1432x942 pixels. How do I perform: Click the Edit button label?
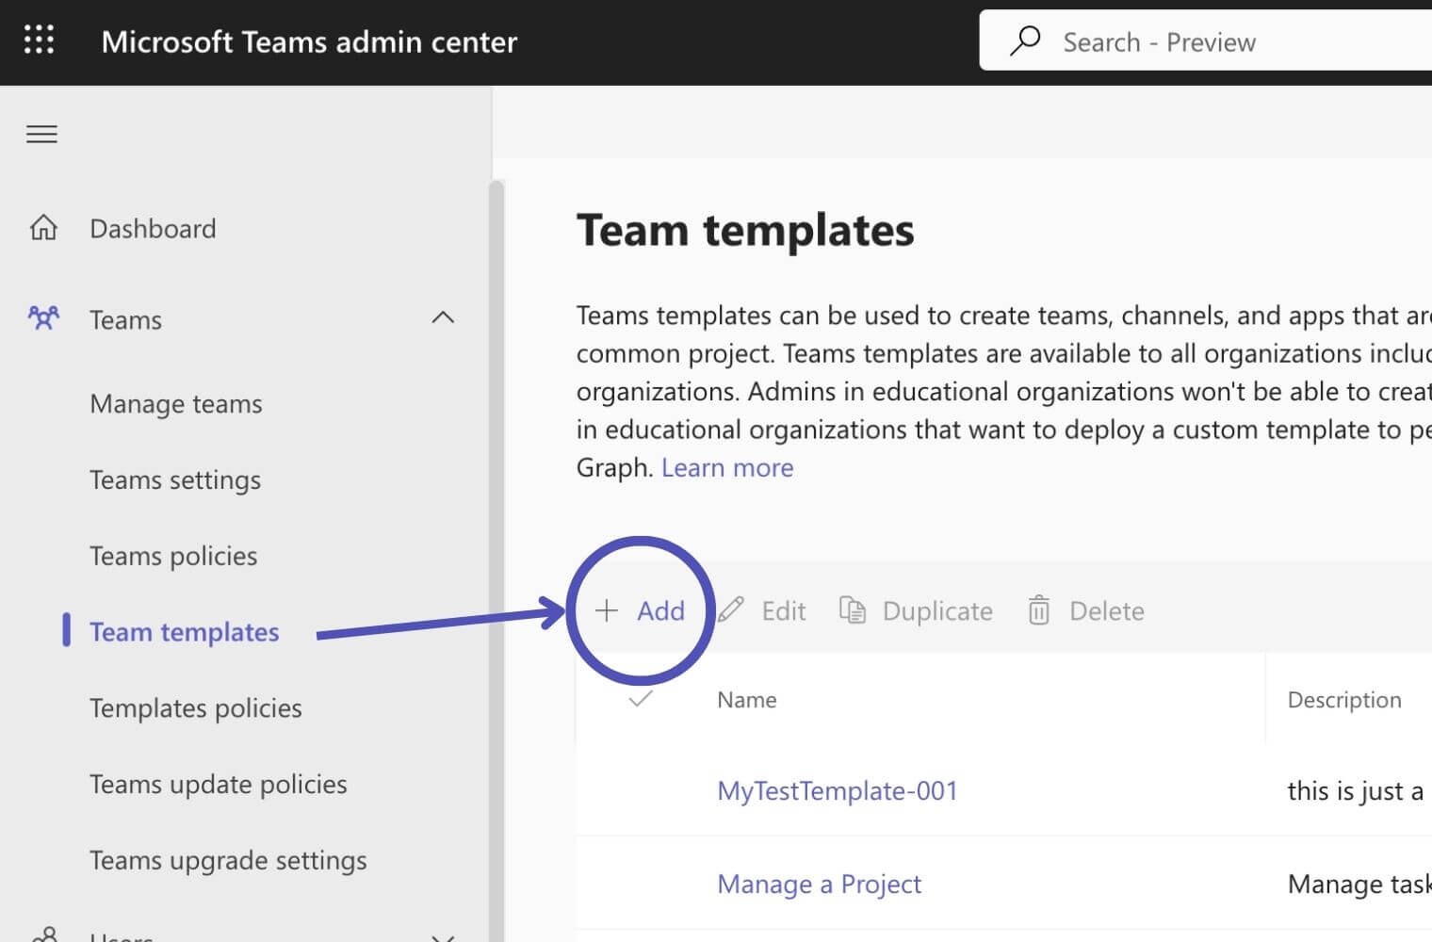pyautogui.click(x=783, y=610)
